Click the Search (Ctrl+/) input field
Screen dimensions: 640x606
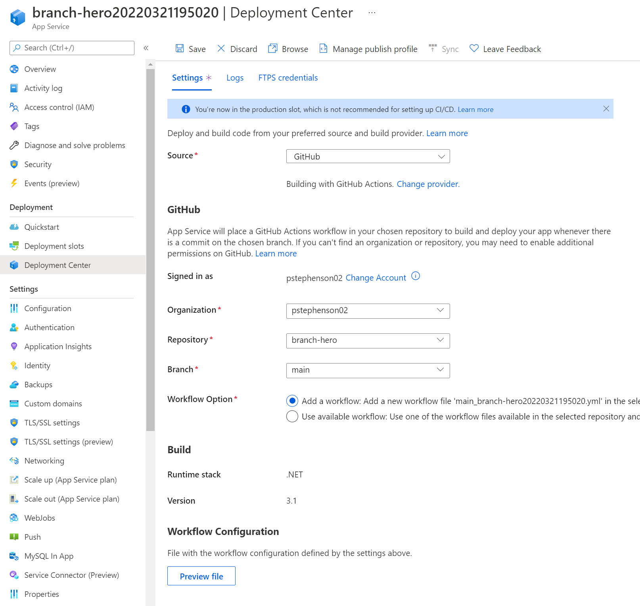(x=72, y=48)
